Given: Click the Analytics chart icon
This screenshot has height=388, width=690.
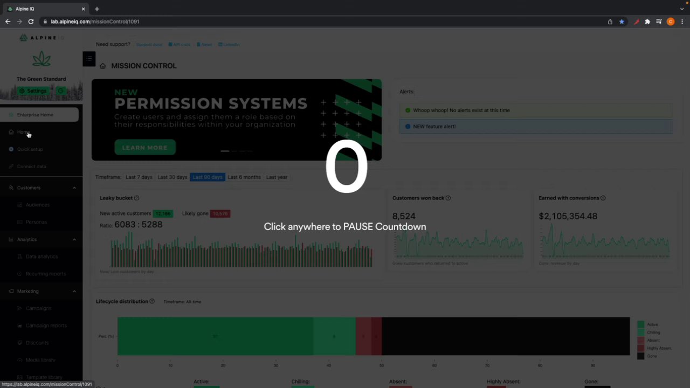Looking at the screenshot, I should [11, 239].
